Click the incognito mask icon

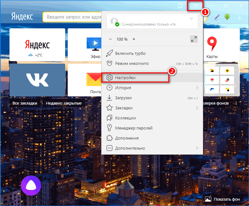(109, 63)
